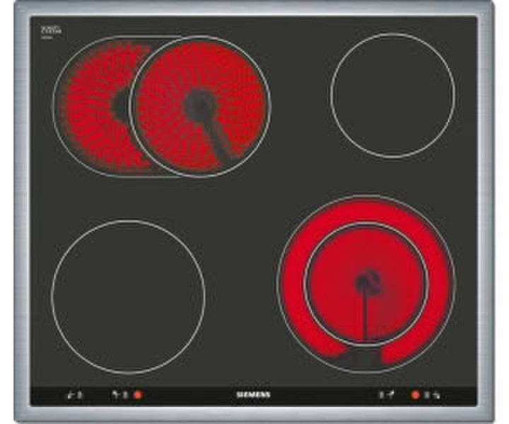Click the dark notch in the oval zone extension
The height and width of the screenshot is (424, 509).
pyautogui.click(x=120, y=106)
